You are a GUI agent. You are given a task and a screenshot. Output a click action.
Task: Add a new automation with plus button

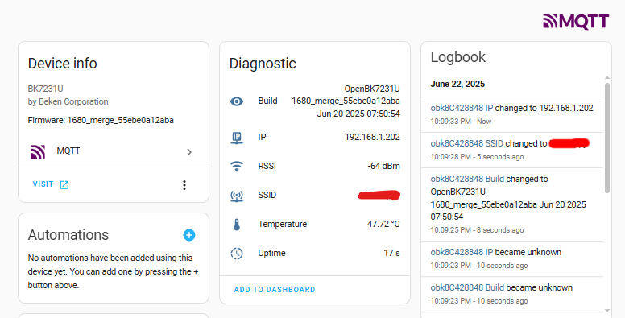click(189, 235)
